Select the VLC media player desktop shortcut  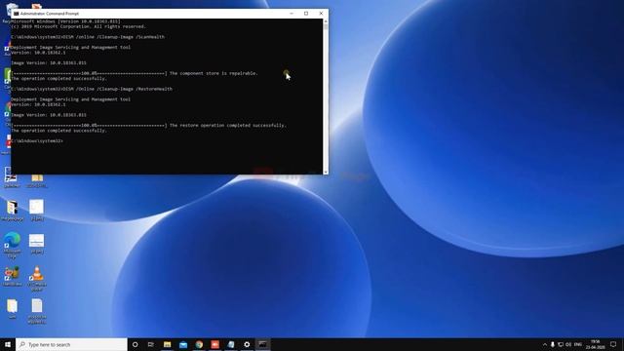[37, 279]
